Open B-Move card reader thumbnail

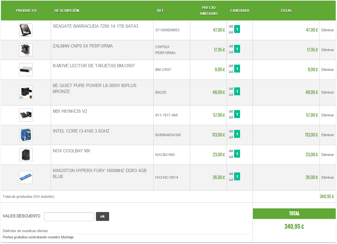(x=26, y=70)
